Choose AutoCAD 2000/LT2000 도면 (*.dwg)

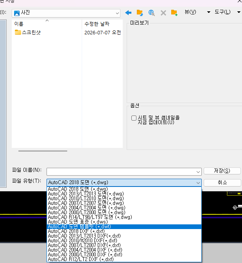pos(124,213)
